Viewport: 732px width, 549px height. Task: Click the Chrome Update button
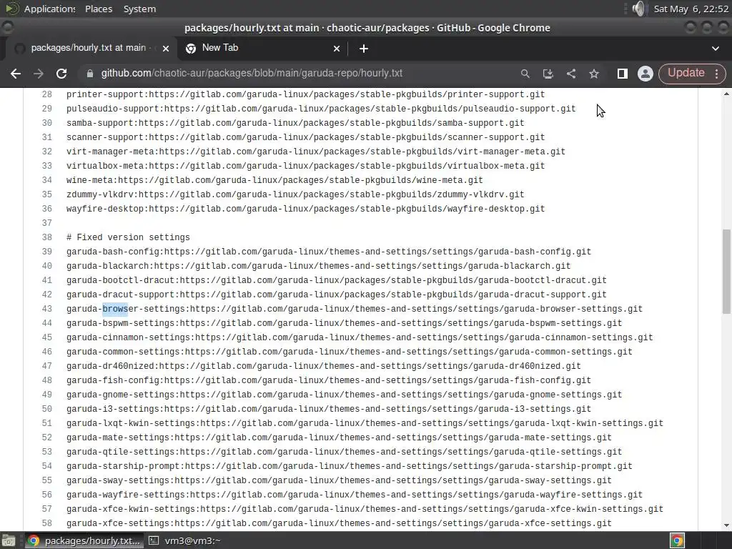(686, 74)
